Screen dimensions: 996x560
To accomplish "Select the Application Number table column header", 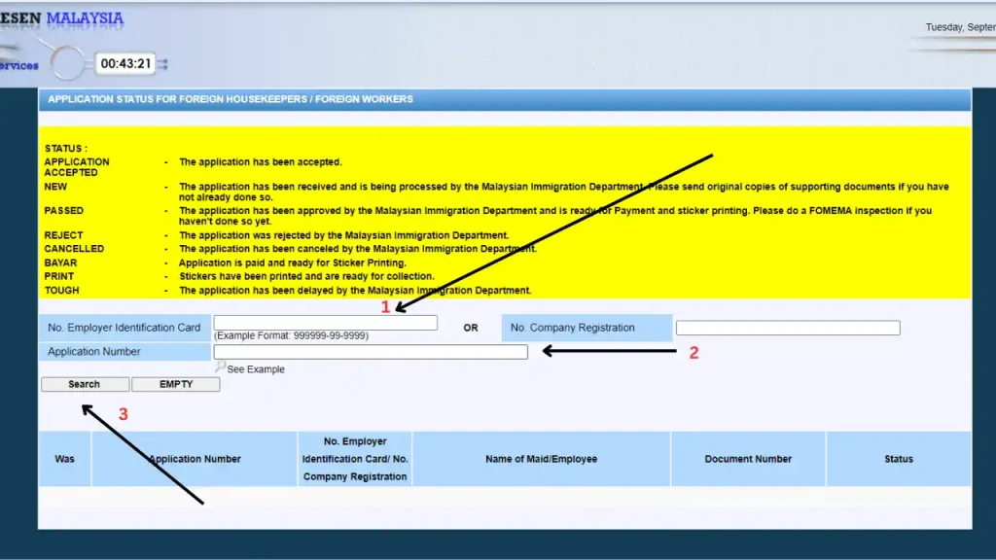I will pos(195,459).
